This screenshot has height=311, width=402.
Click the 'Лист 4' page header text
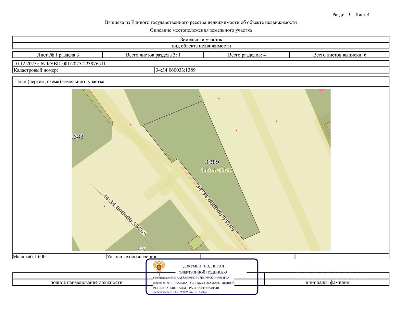[362, 15]
